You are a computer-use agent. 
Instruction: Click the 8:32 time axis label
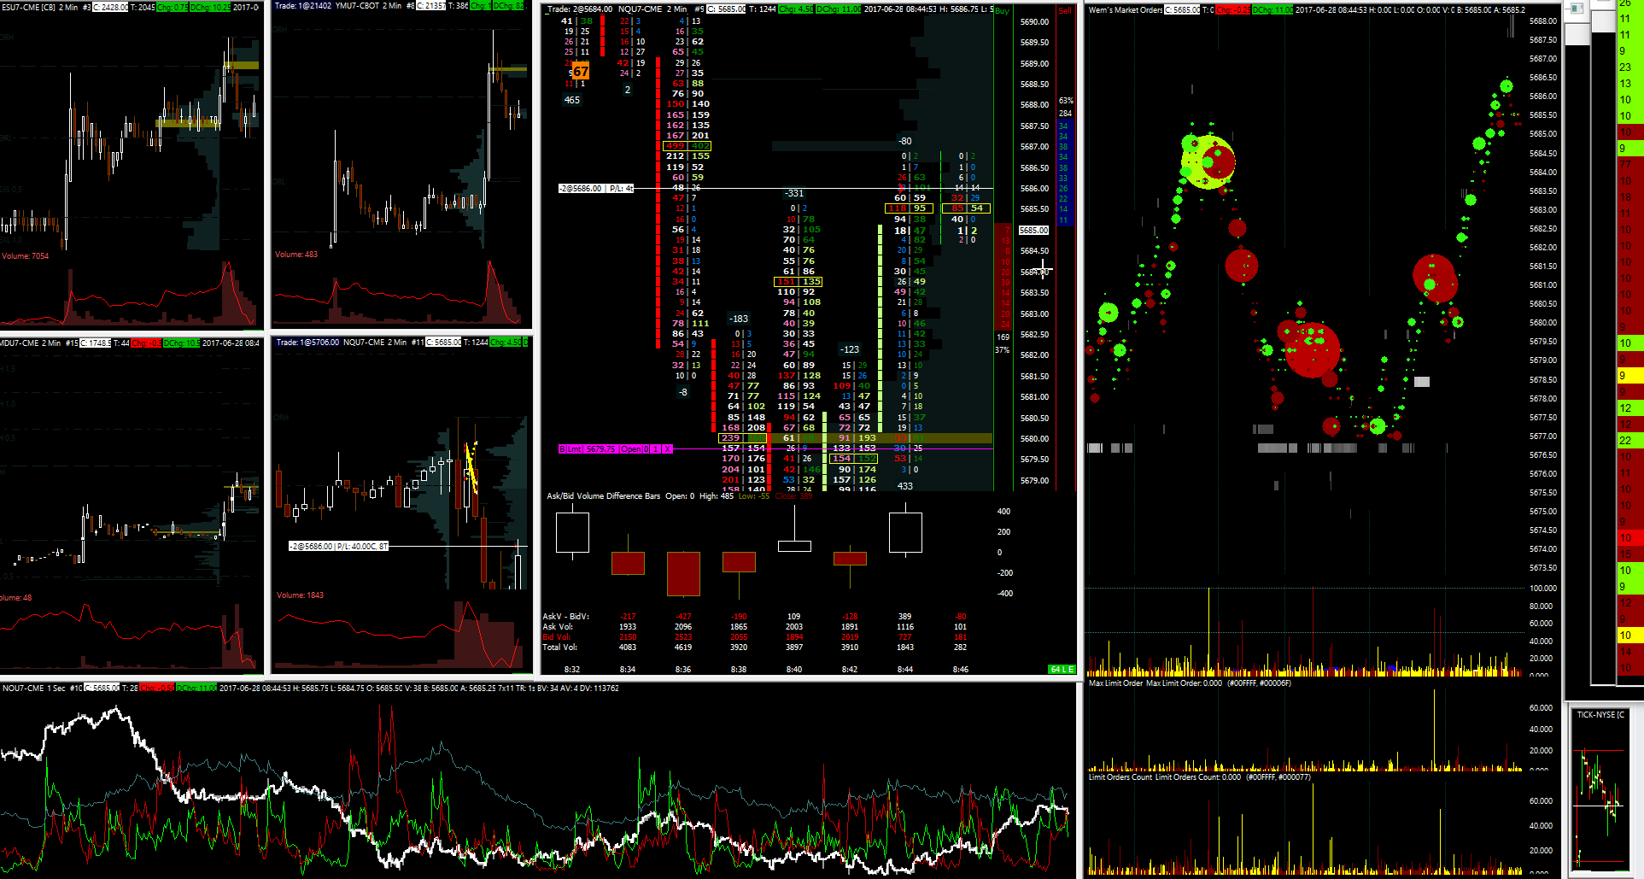click(x=572, y=670)
